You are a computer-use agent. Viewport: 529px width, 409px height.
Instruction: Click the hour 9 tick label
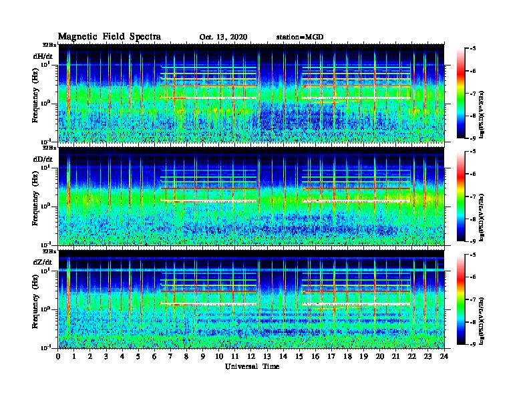point(203,356)
